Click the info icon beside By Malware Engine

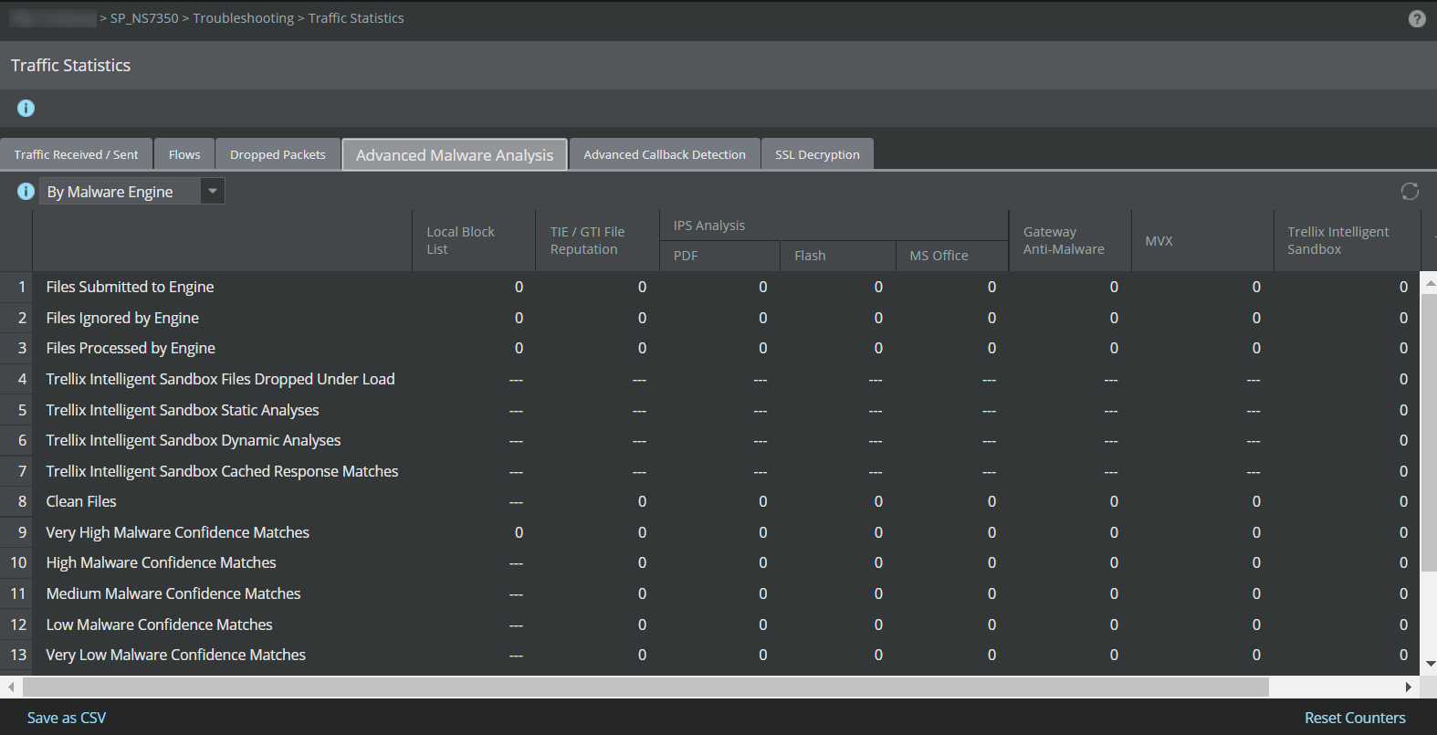(26, 191)
